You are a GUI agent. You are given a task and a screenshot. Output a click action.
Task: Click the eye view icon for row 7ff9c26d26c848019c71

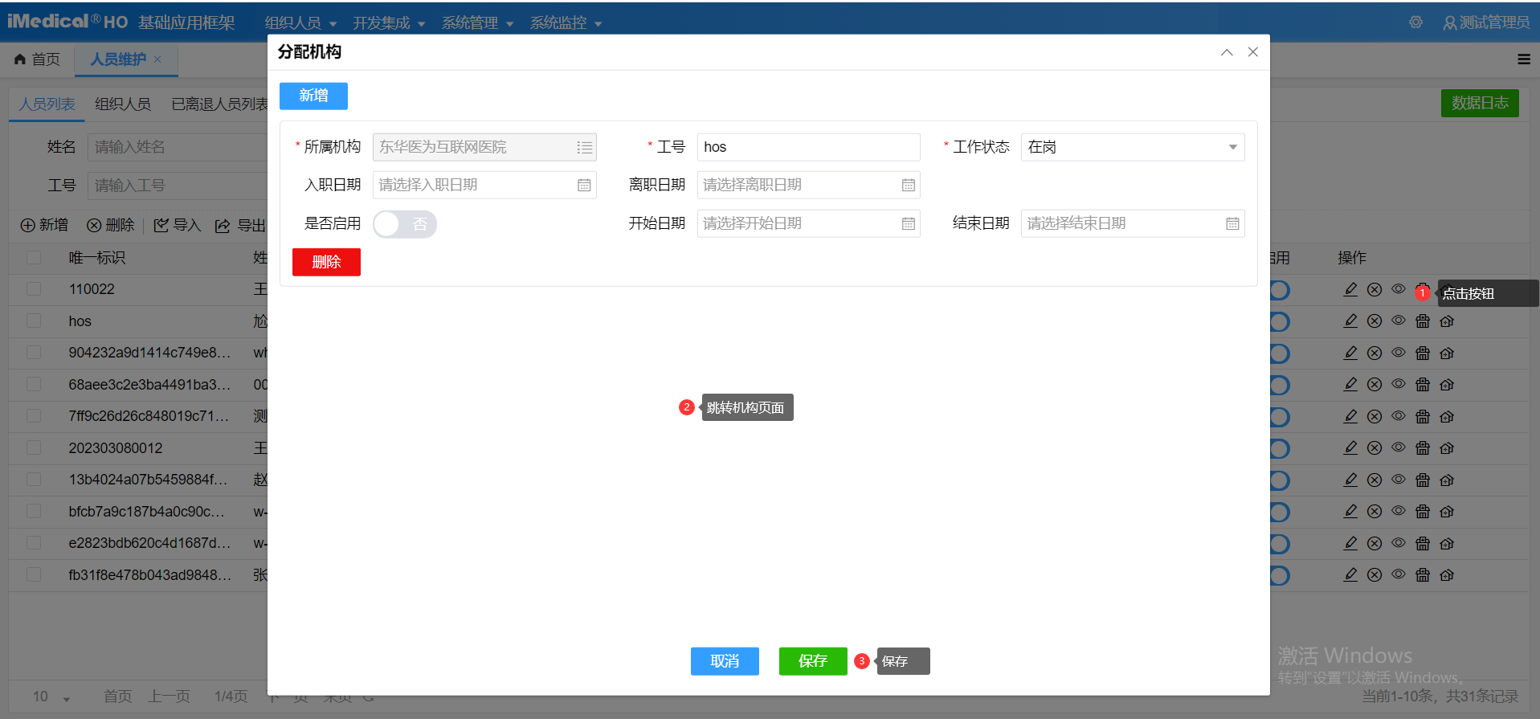pyautogui.click(x=1399, y=416)
